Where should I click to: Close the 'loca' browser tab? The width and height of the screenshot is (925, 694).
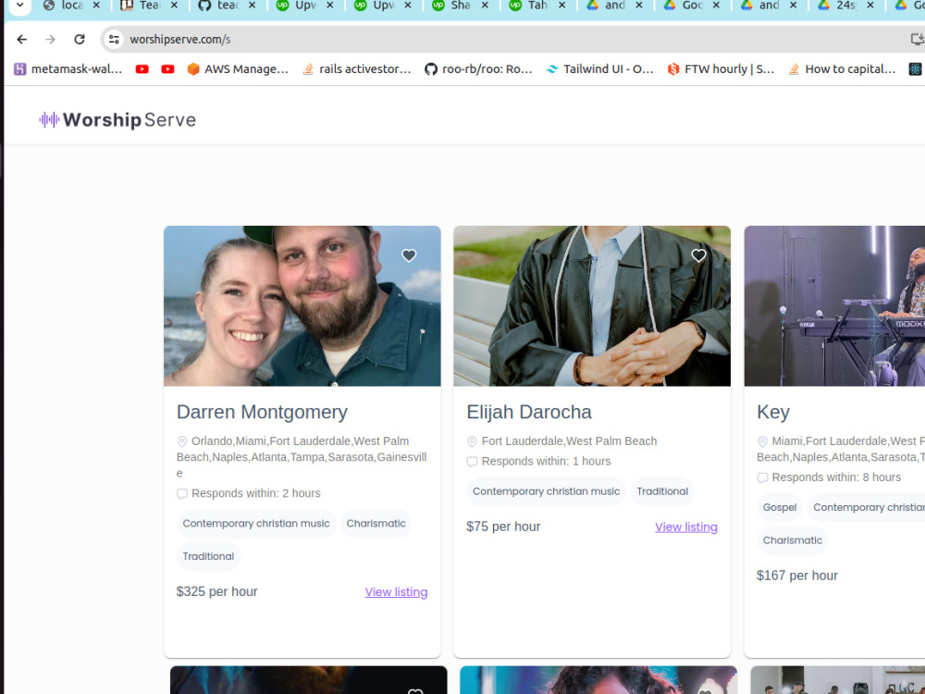pyautogui.click(x=96, y=6)
